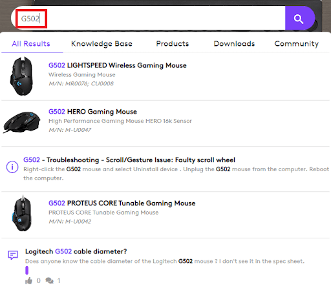This screenshot has width=331, height=292.
Task: Click the G502 HERO mouse thumbnail
Action: (21, 122)
